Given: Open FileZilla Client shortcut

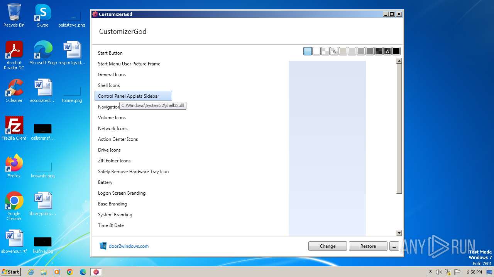Looking at the screenshot, I should click(x=14, y=128).
